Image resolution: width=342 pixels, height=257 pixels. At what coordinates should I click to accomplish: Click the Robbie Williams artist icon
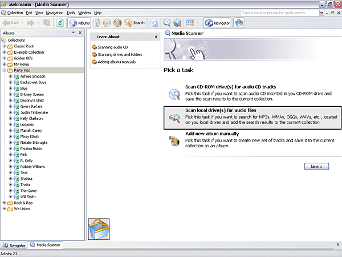click(17, 167)
